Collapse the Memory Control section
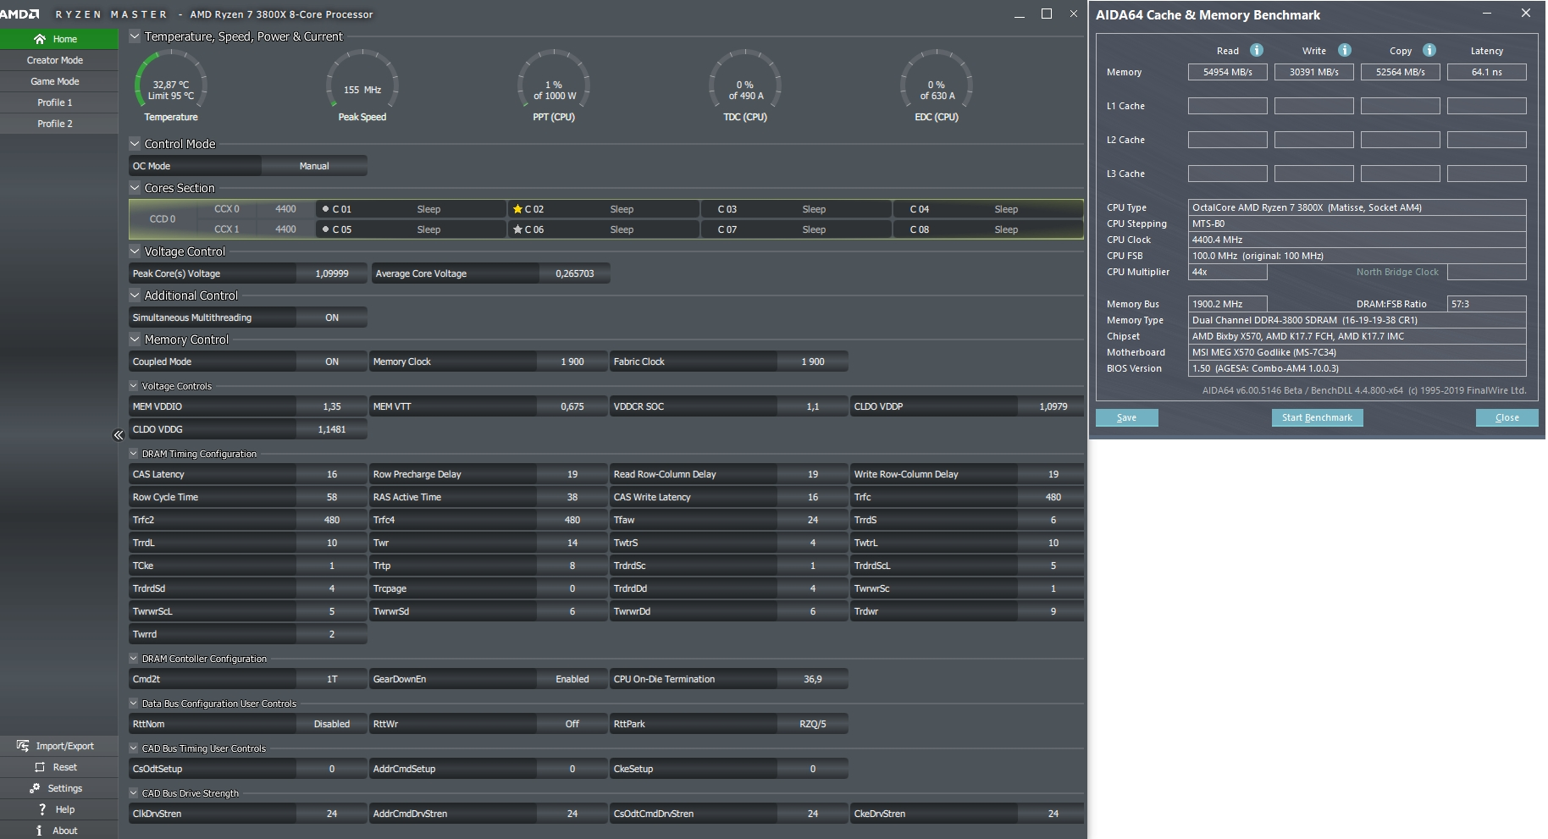Image resolution: width=1548 pixels, height=839 pixels. [x=135, y=339]
